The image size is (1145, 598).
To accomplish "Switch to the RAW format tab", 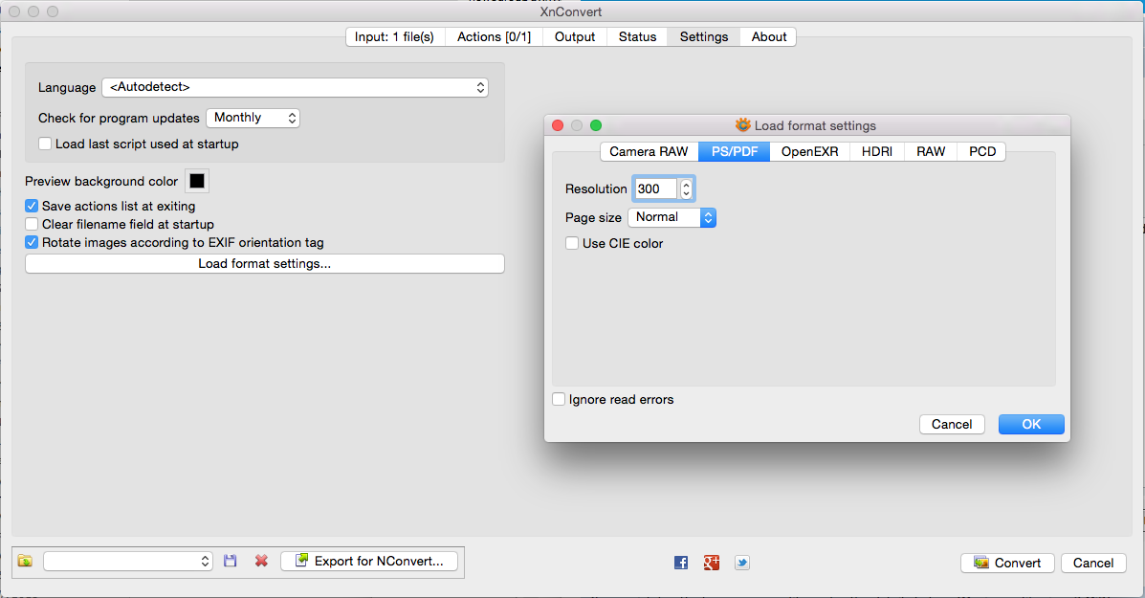I will 931,151.
